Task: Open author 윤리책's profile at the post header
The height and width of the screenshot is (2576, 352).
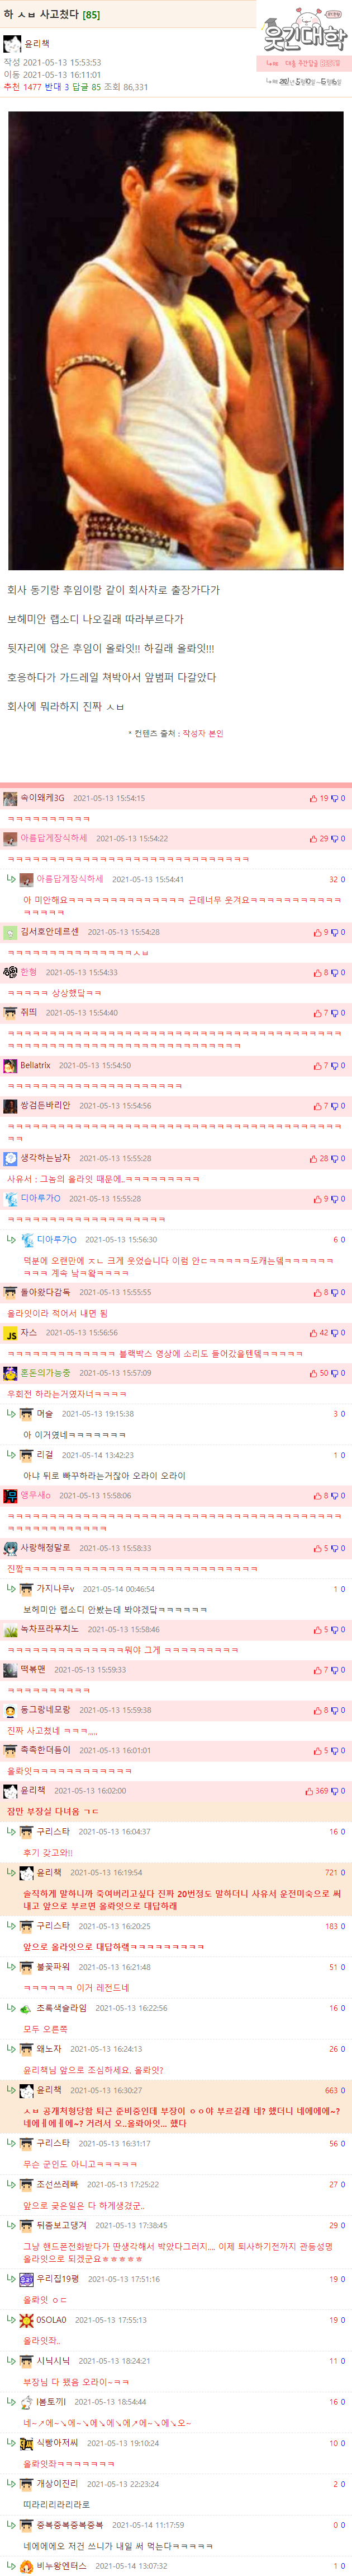Action: tap(37, 44)
